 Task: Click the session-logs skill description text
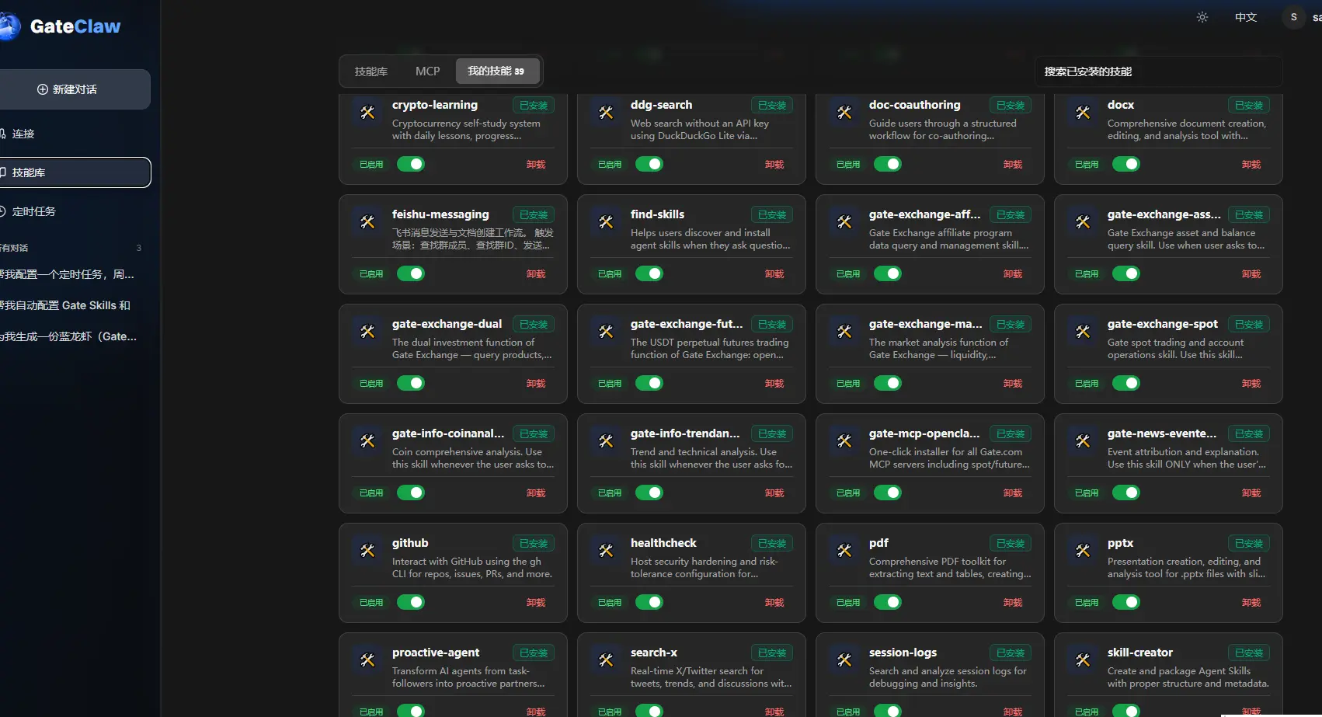[948, 677]
